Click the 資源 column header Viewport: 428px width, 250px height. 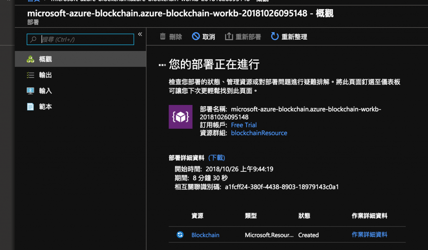click(x=197, y=216)
